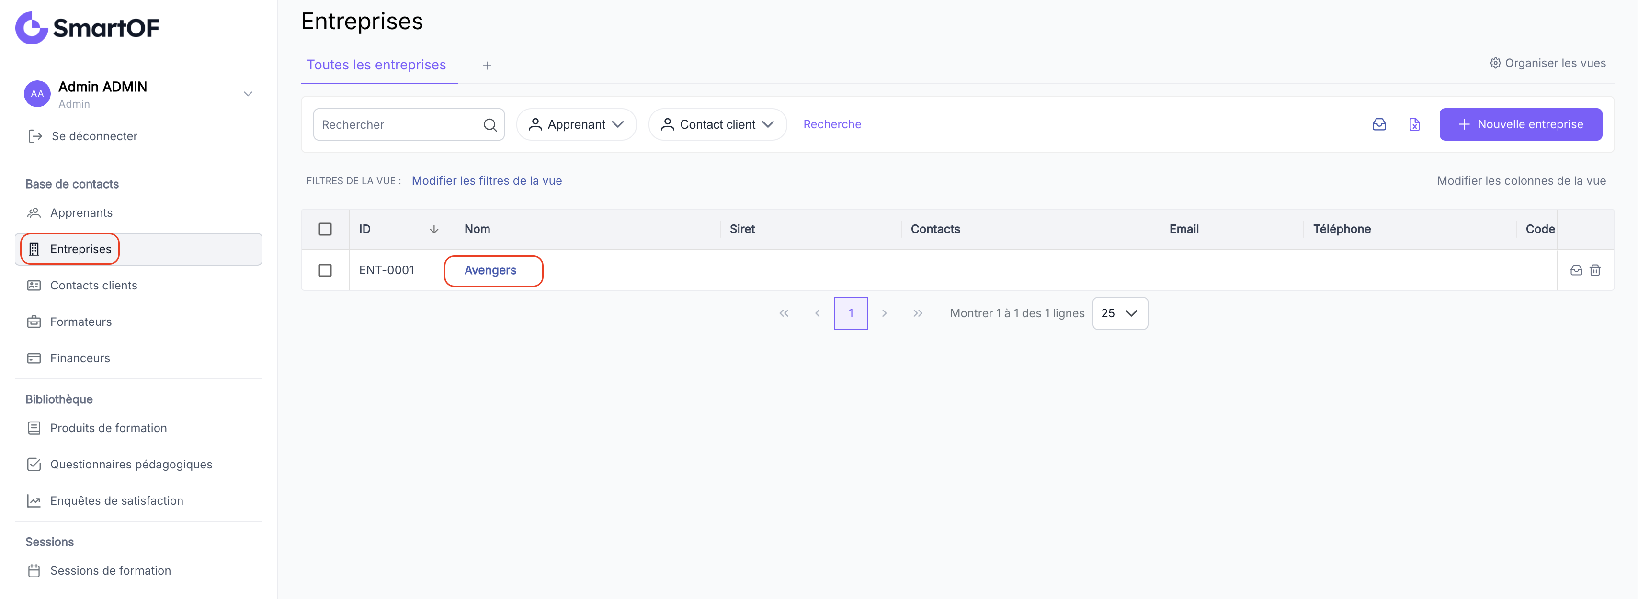
Task: Click Se déconnecter to log out
Action: 83,136
